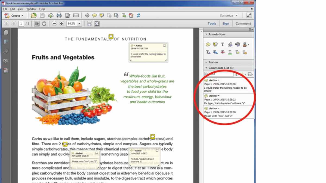
Task: Open the Stamp tool dropdown arrow
Action: (x=249, y=45)
